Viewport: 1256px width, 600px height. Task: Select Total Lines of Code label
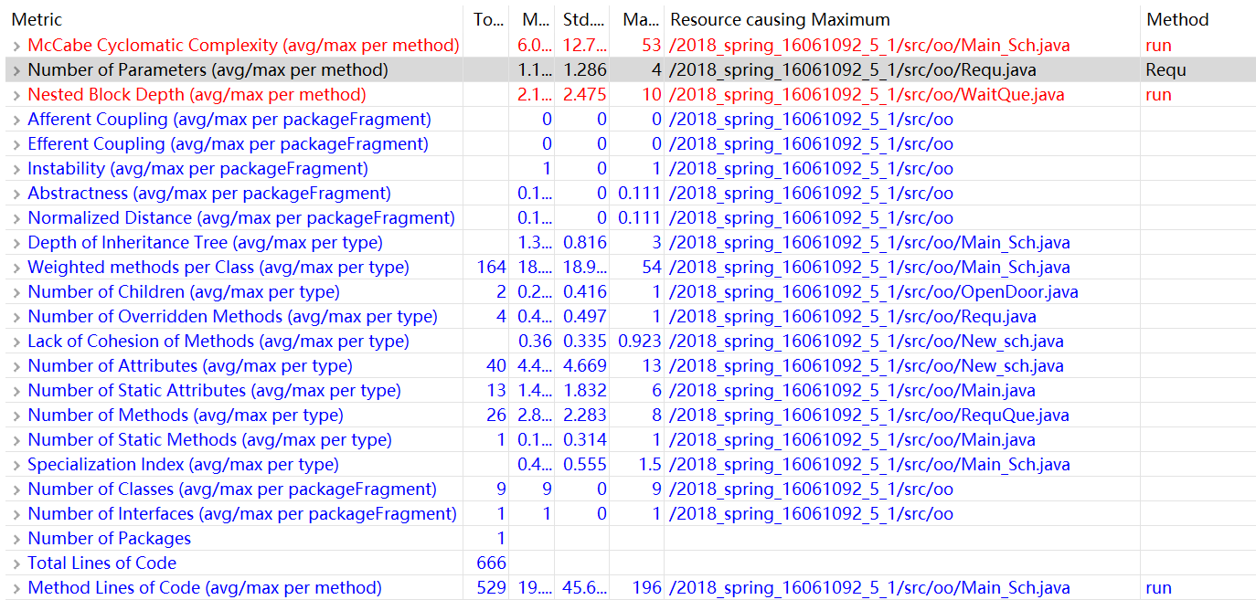tap(102, 563)
